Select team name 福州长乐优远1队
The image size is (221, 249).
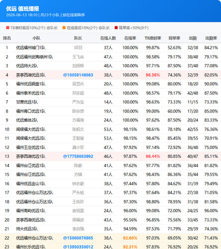(x=31, y=247)
